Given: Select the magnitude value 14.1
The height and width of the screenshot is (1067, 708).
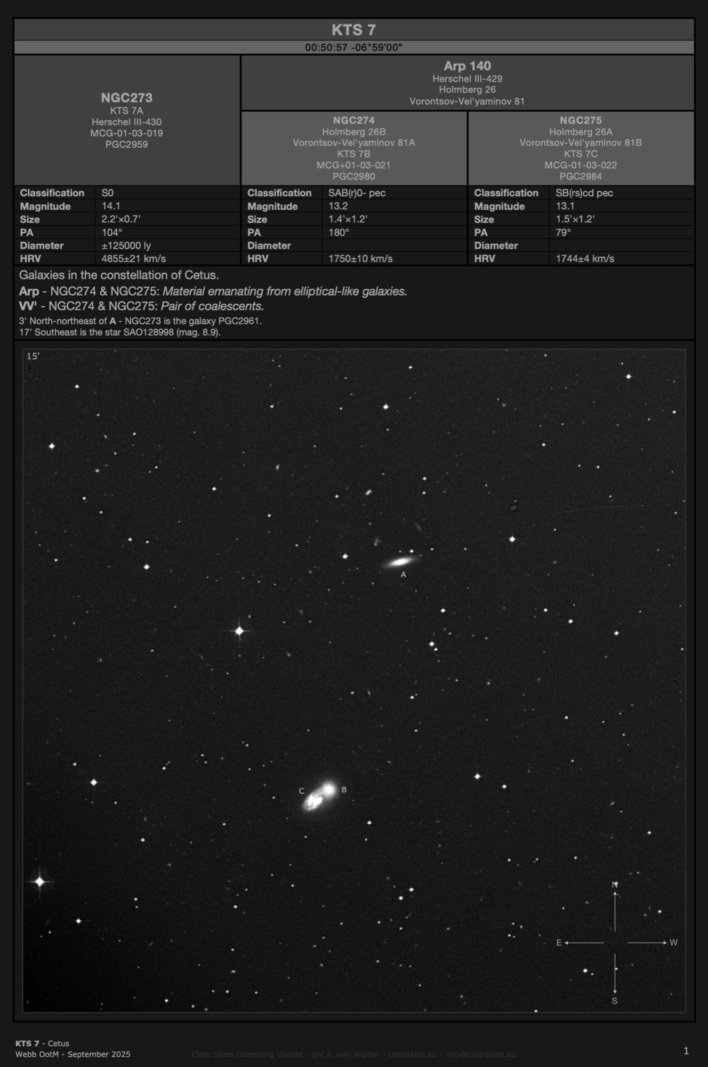Looking at the screenshot, I should tap(110, 206).
